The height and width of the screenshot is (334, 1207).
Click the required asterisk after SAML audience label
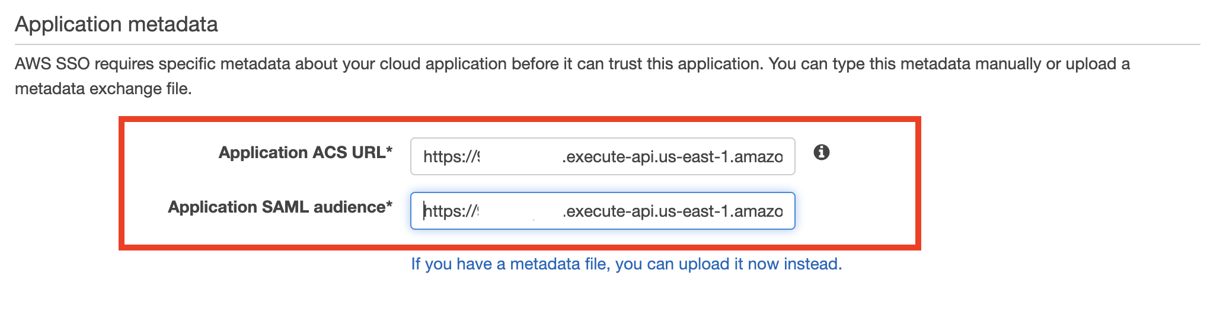(x=389, y=205)
